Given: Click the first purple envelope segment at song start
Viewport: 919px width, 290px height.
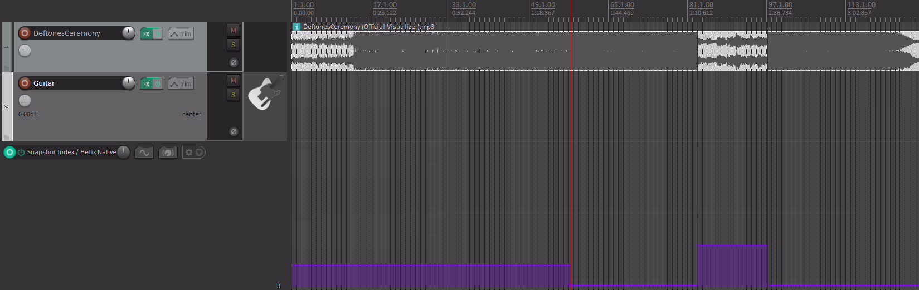Looking at the screenshot, I should (431, 276).
